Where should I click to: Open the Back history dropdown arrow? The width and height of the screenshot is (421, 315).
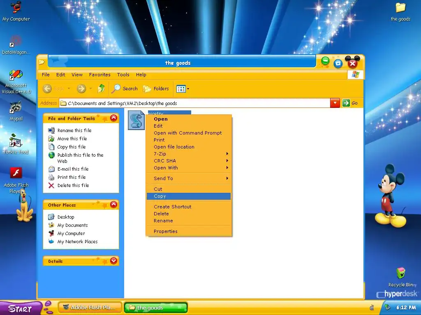click(x=69, y=89)
